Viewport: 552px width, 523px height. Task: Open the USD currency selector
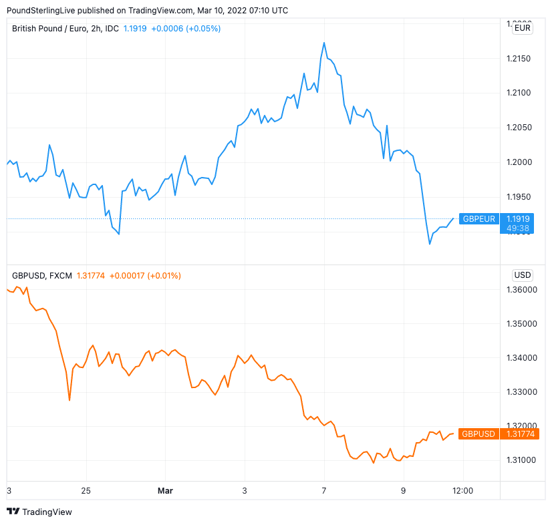(522, 275)
